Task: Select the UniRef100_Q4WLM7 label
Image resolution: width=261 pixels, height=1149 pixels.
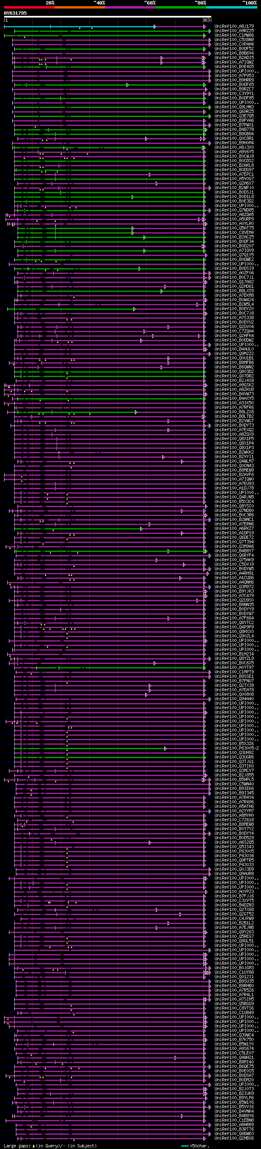Action: pyautogui.click(x=234, y=461)
